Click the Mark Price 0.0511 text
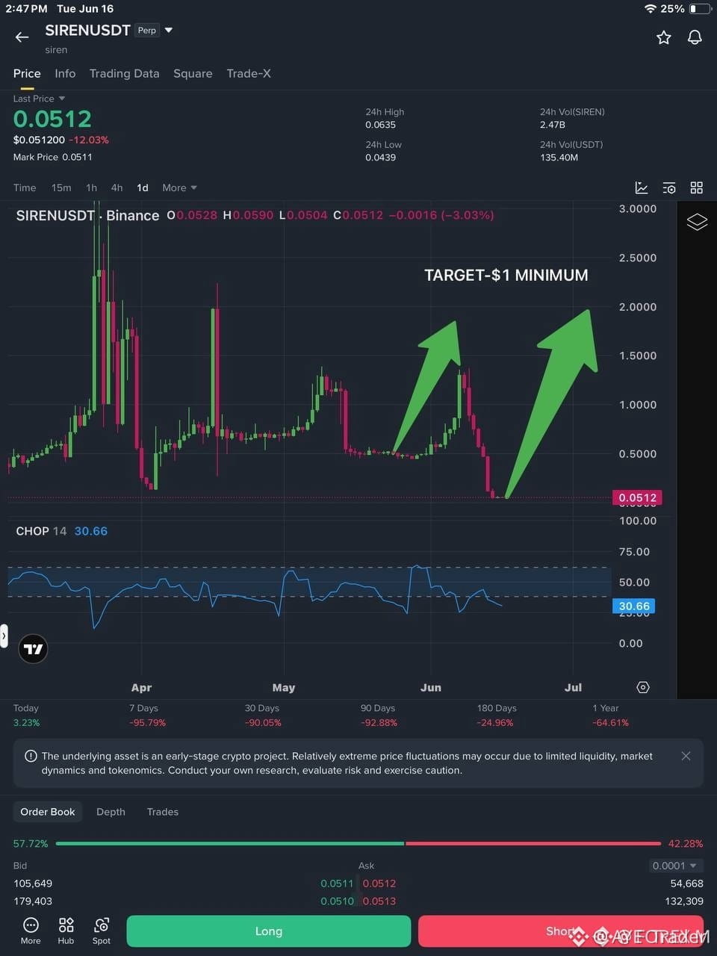Viewport: 717px width, 956px height. 52,157
